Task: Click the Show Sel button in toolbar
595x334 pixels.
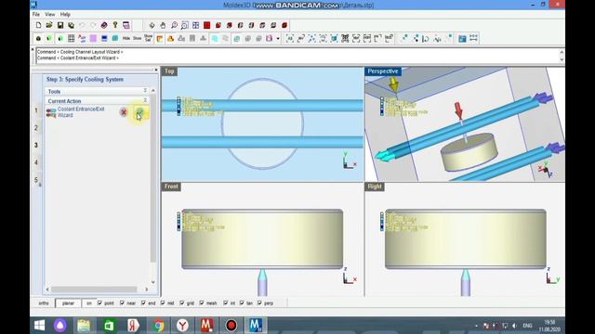Action: 148,38
